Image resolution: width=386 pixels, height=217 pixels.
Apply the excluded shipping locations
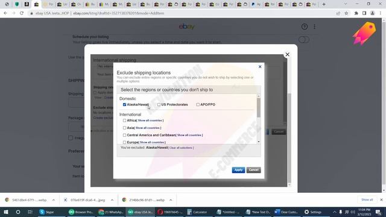[238, 170]
